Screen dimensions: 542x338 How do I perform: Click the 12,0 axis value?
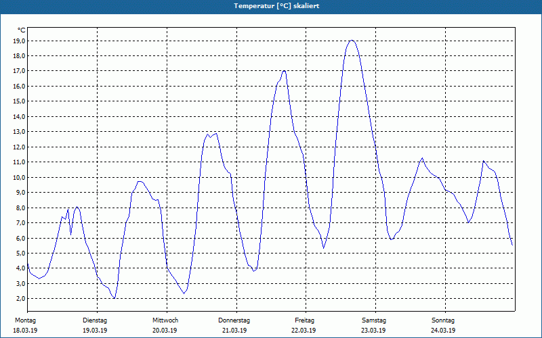(x=19, y=147)
